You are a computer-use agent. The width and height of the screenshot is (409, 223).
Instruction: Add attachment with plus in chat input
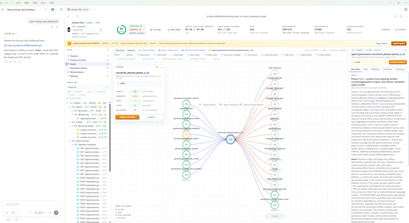click(x=7, y=213)
